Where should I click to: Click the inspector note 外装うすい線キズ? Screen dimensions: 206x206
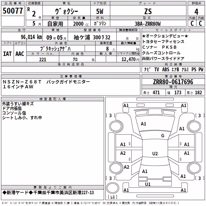[x=18, y=104]
